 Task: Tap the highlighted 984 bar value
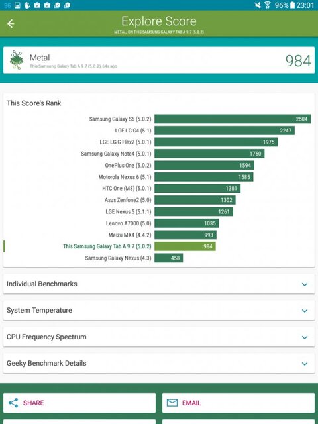click(208, 246)
